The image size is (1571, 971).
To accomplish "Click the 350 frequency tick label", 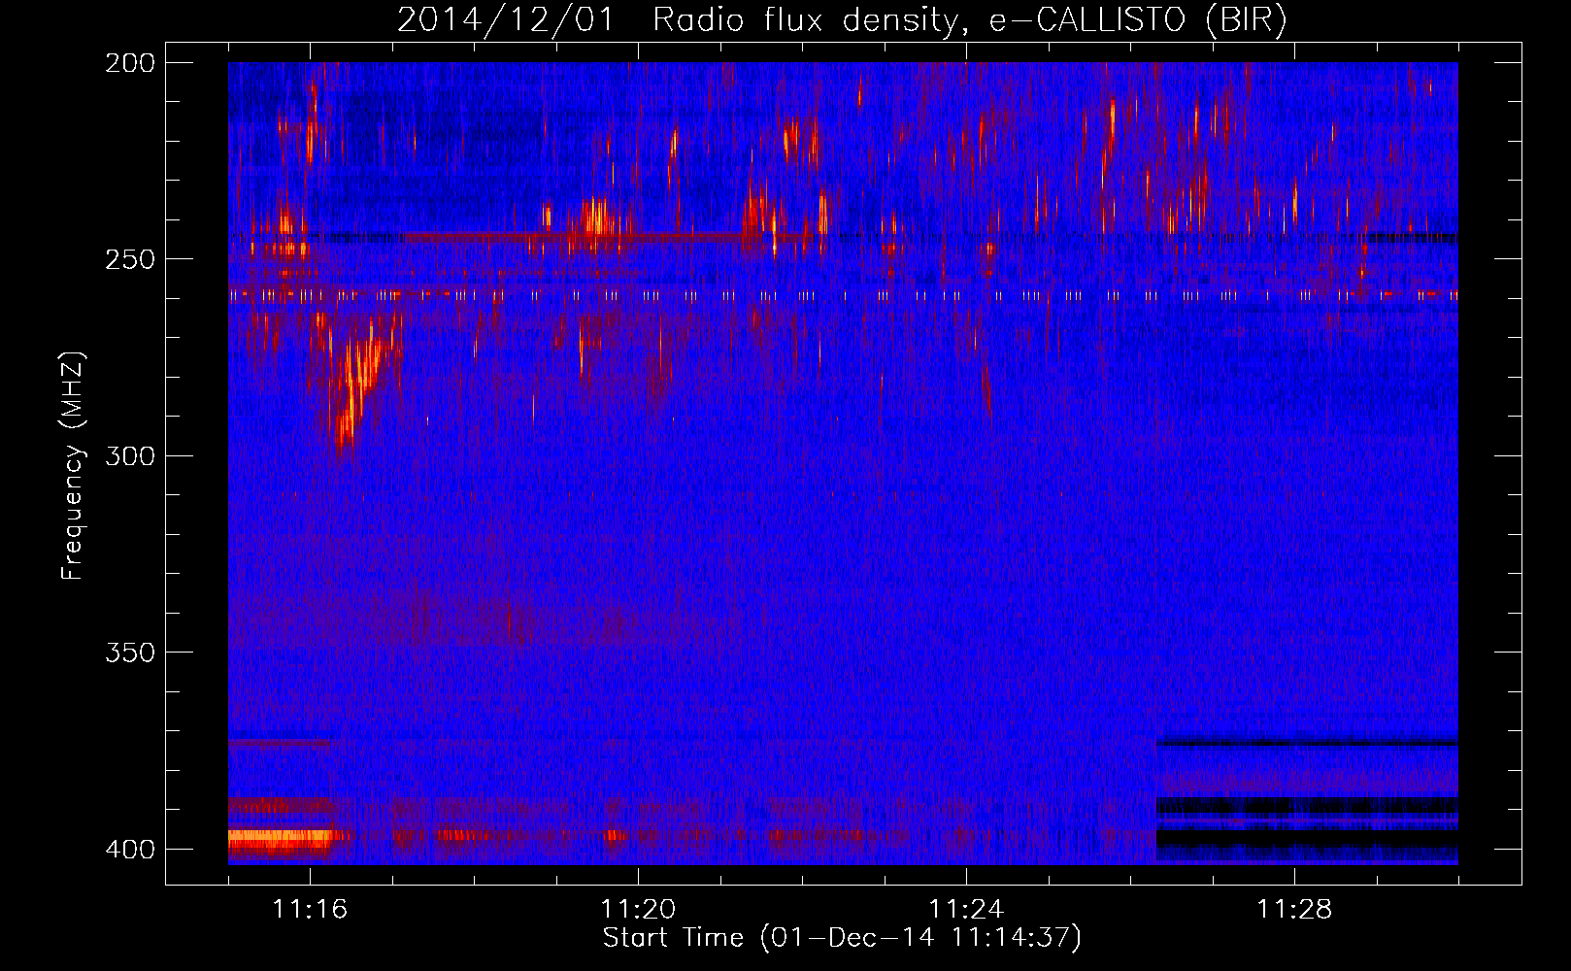I will tap(130, 653).
